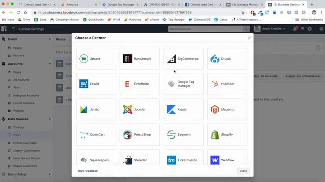325x182 pixels.
Task: Open the Campaign Monitor bookmark
Action: point(64,20)
